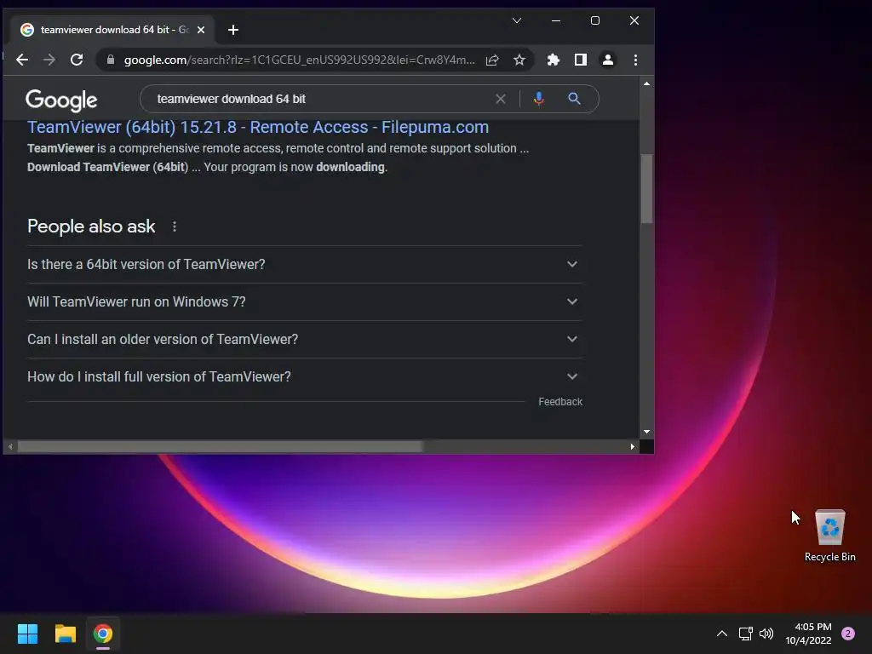Open a new browser tab
The width and height of the screenshot is (872, 654).
pyautogui.click(x=233, y=30)
